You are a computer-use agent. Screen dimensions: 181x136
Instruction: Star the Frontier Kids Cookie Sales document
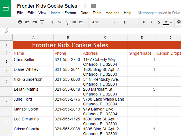coord(86,6)
